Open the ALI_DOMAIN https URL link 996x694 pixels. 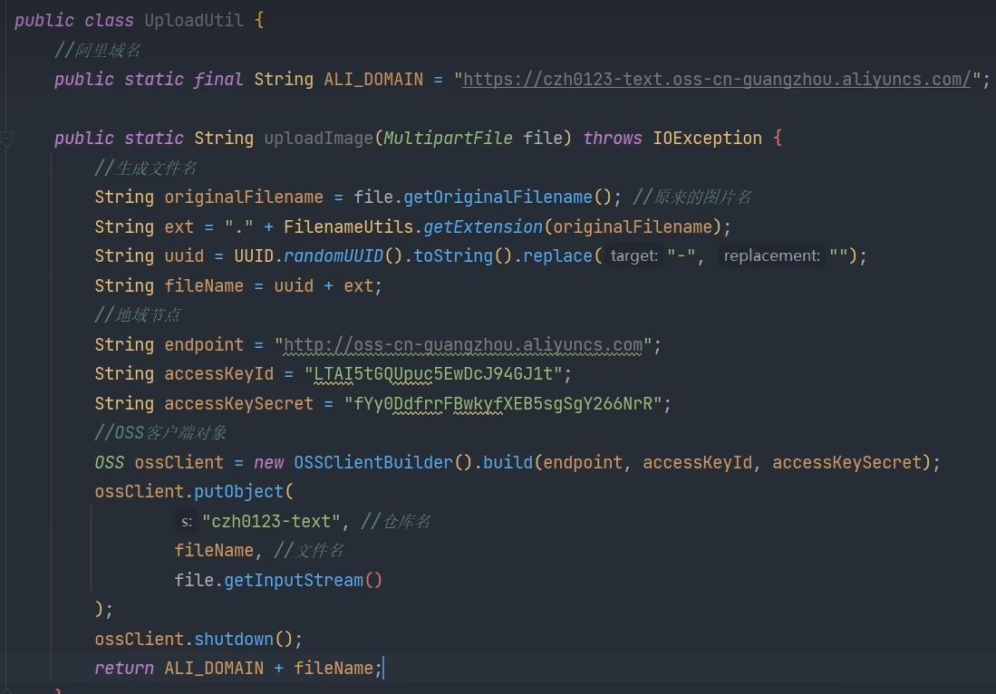(716, 79)
